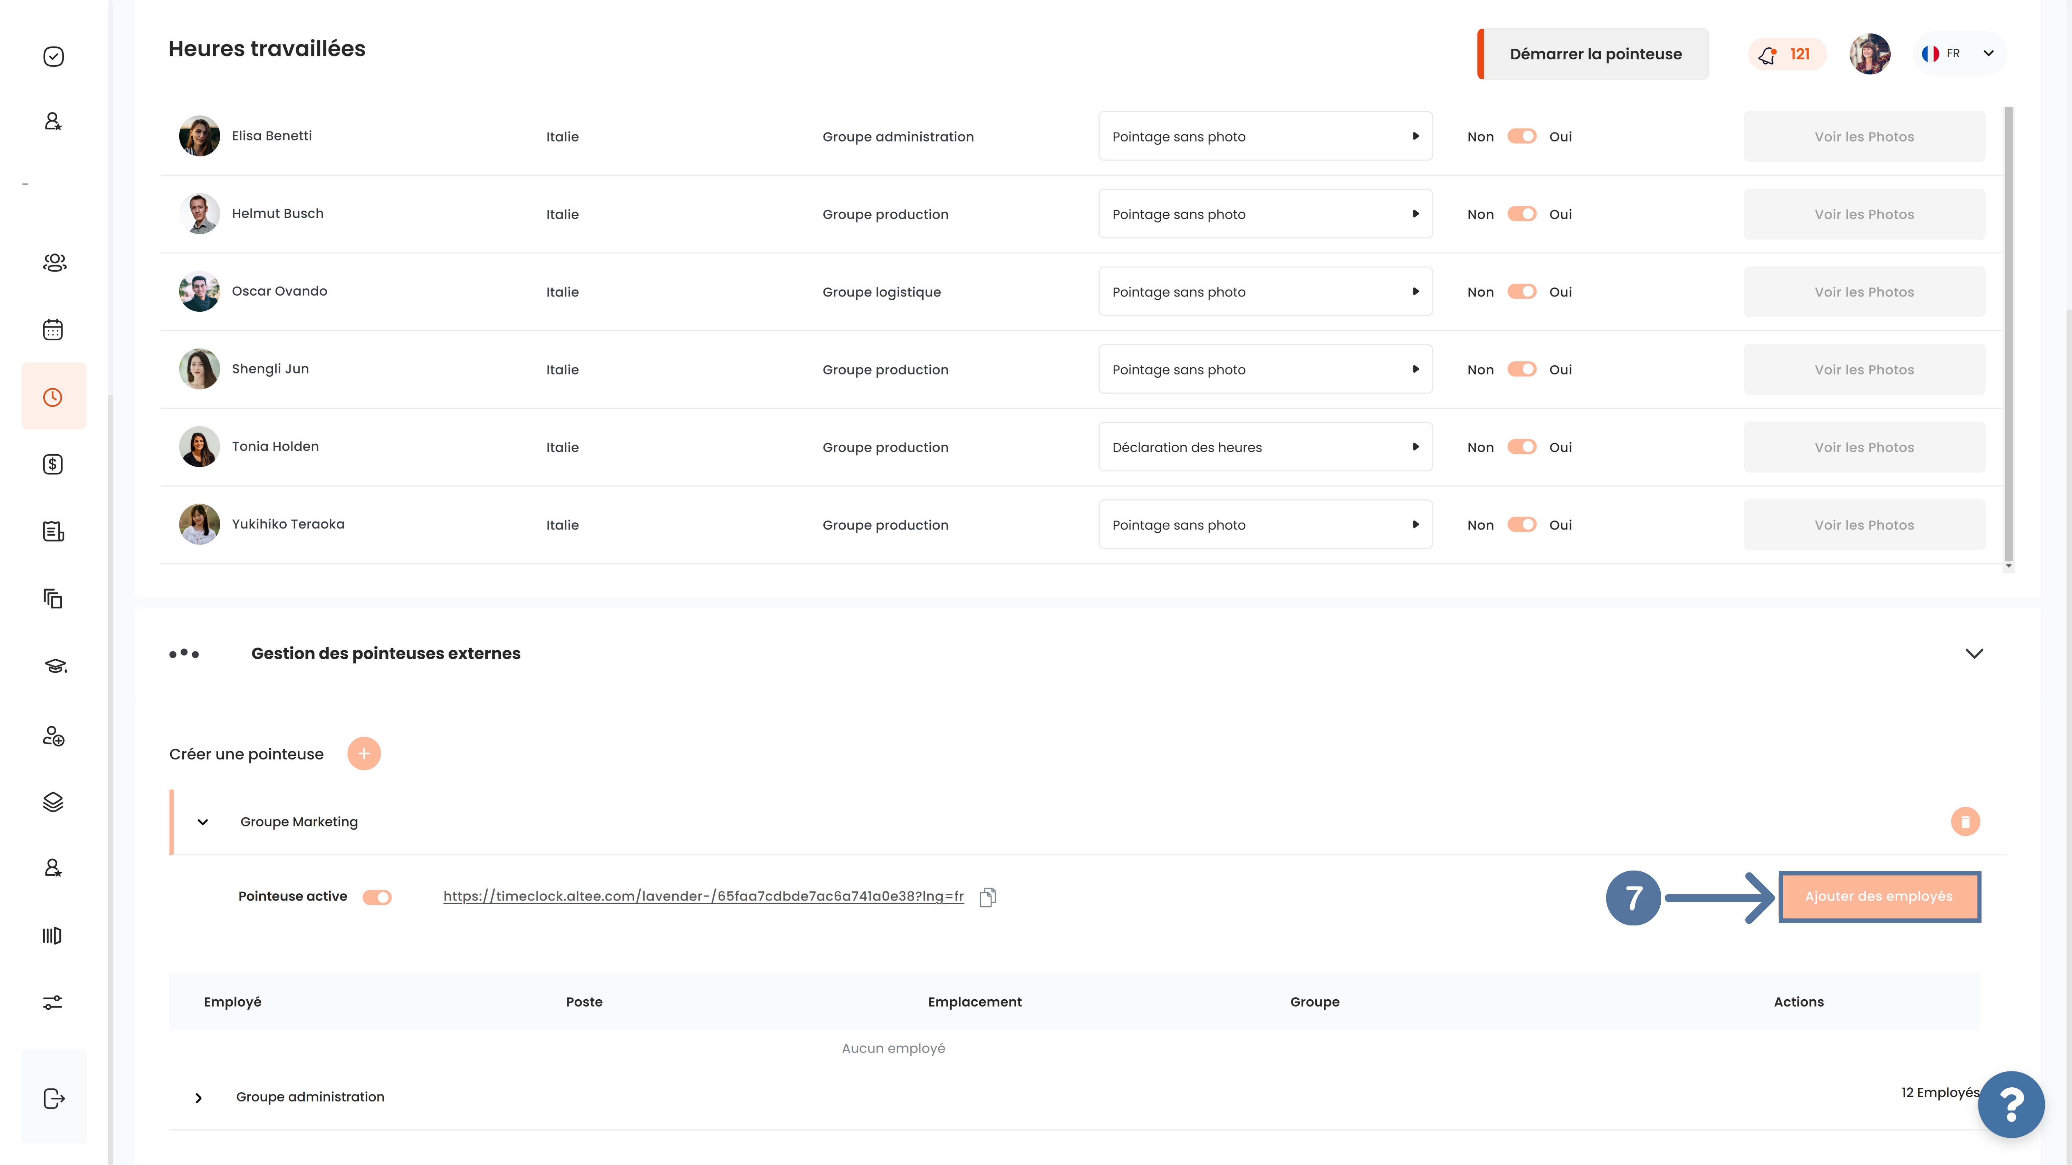
Task: Open the layers sidebar icon
Action: tap(53, 802)
